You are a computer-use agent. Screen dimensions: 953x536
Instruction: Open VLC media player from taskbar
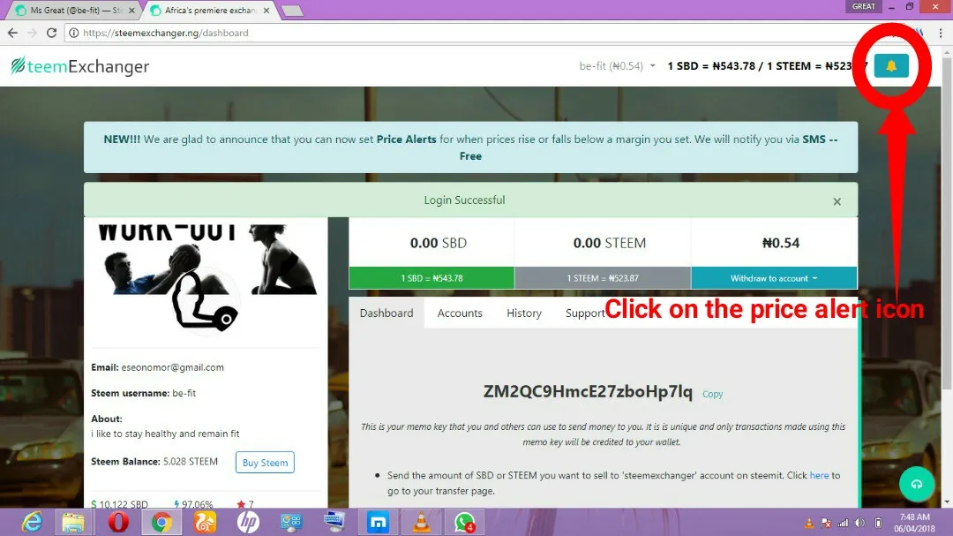421,522
